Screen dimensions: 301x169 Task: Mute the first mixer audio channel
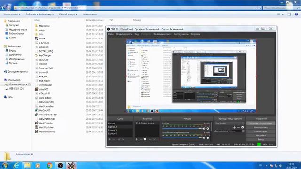(x=204, y=128)
